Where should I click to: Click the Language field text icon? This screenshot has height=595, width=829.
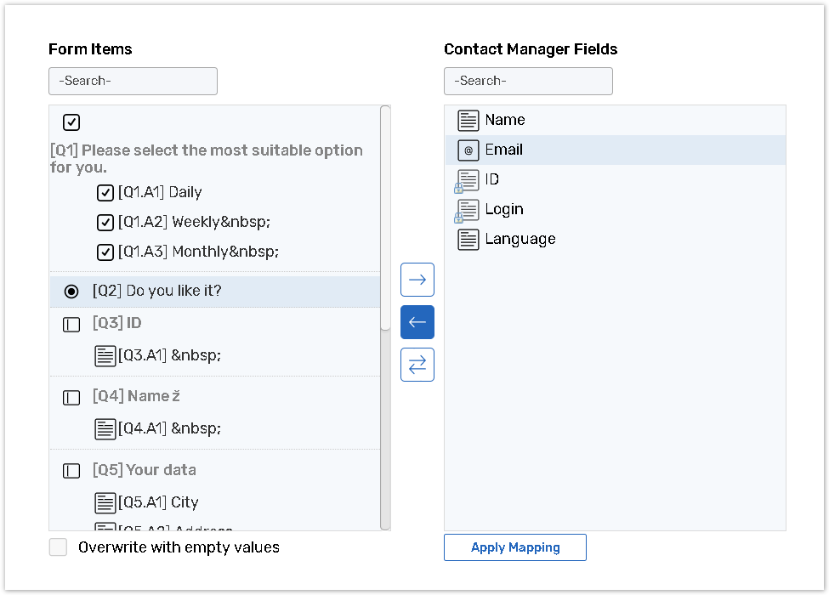(x=468, y=240)
